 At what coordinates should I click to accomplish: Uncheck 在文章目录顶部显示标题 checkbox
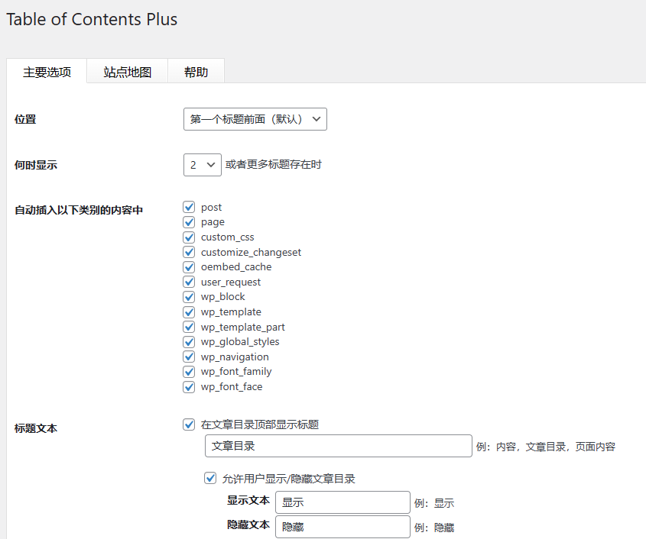tap(189, 424)
